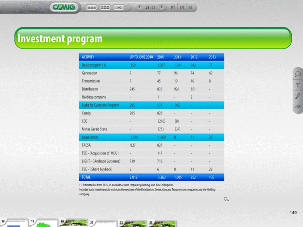Go to the previous slide arrow
Viewport: 303px width, 227px height.
coord(139,7)
